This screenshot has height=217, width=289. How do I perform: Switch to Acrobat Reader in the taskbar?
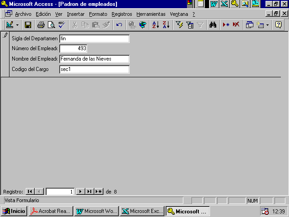pyautogui.click(x=51, y=211)
